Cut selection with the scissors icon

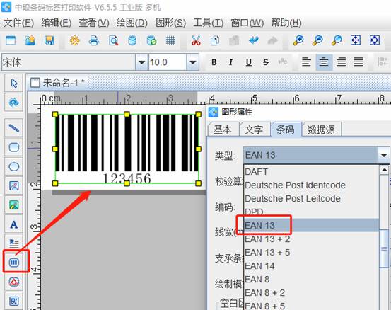(196, 40)
